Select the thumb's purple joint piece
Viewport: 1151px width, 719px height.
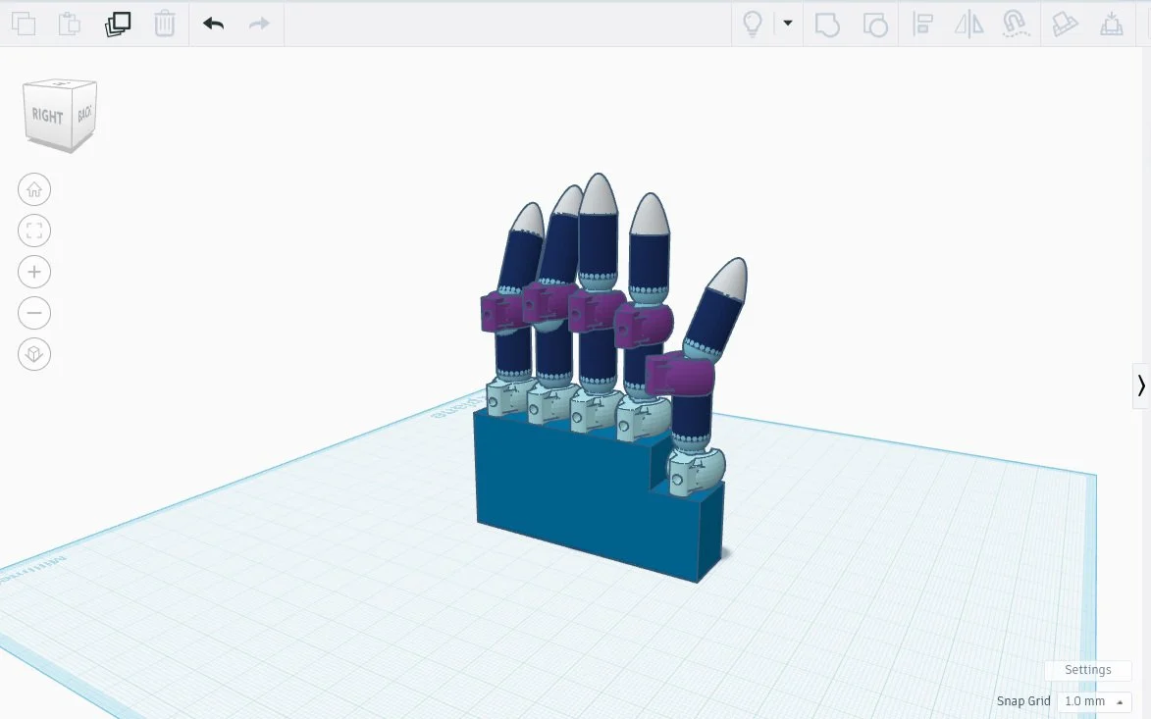coord(680,373)
